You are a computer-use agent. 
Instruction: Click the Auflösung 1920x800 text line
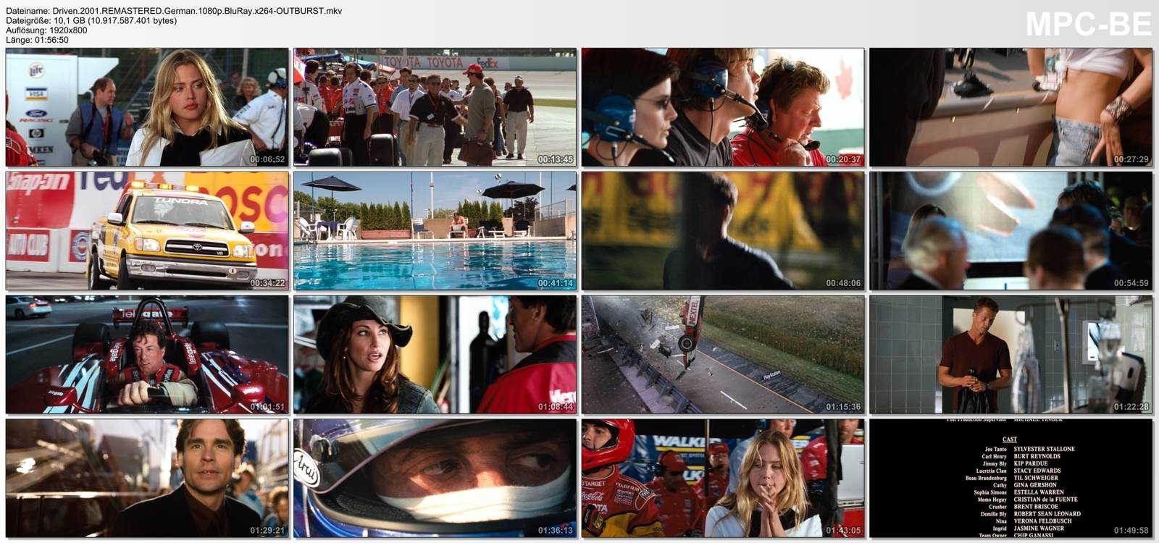[x=46, y=30]
